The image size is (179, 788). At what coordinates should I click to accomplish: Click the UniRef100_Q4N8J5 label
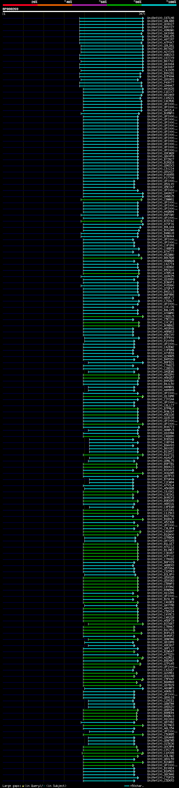point(161,197)
